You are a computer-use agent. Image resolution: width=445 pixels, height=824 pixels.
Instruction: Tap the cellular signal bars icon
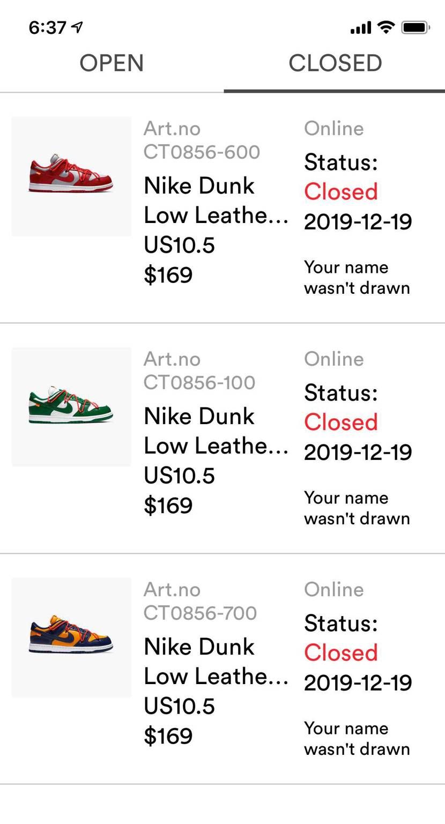tap(361, 27)
